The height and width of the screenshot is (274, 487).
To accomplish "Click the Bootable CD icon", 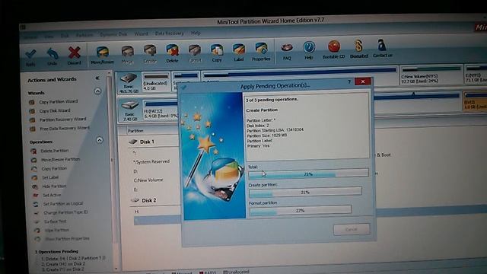I will pyautogui.click(x=333, y=47).
